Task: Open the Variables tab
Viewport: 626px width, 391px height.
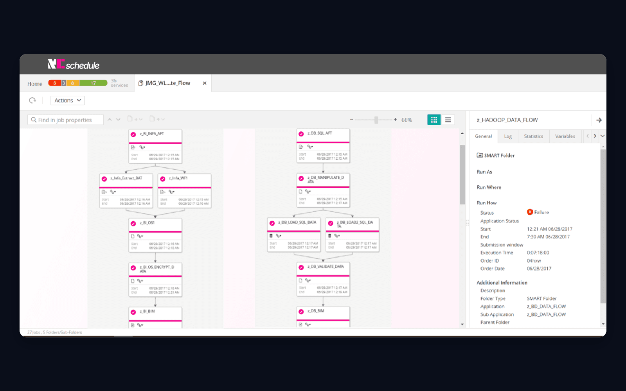Action: (565, 136)
